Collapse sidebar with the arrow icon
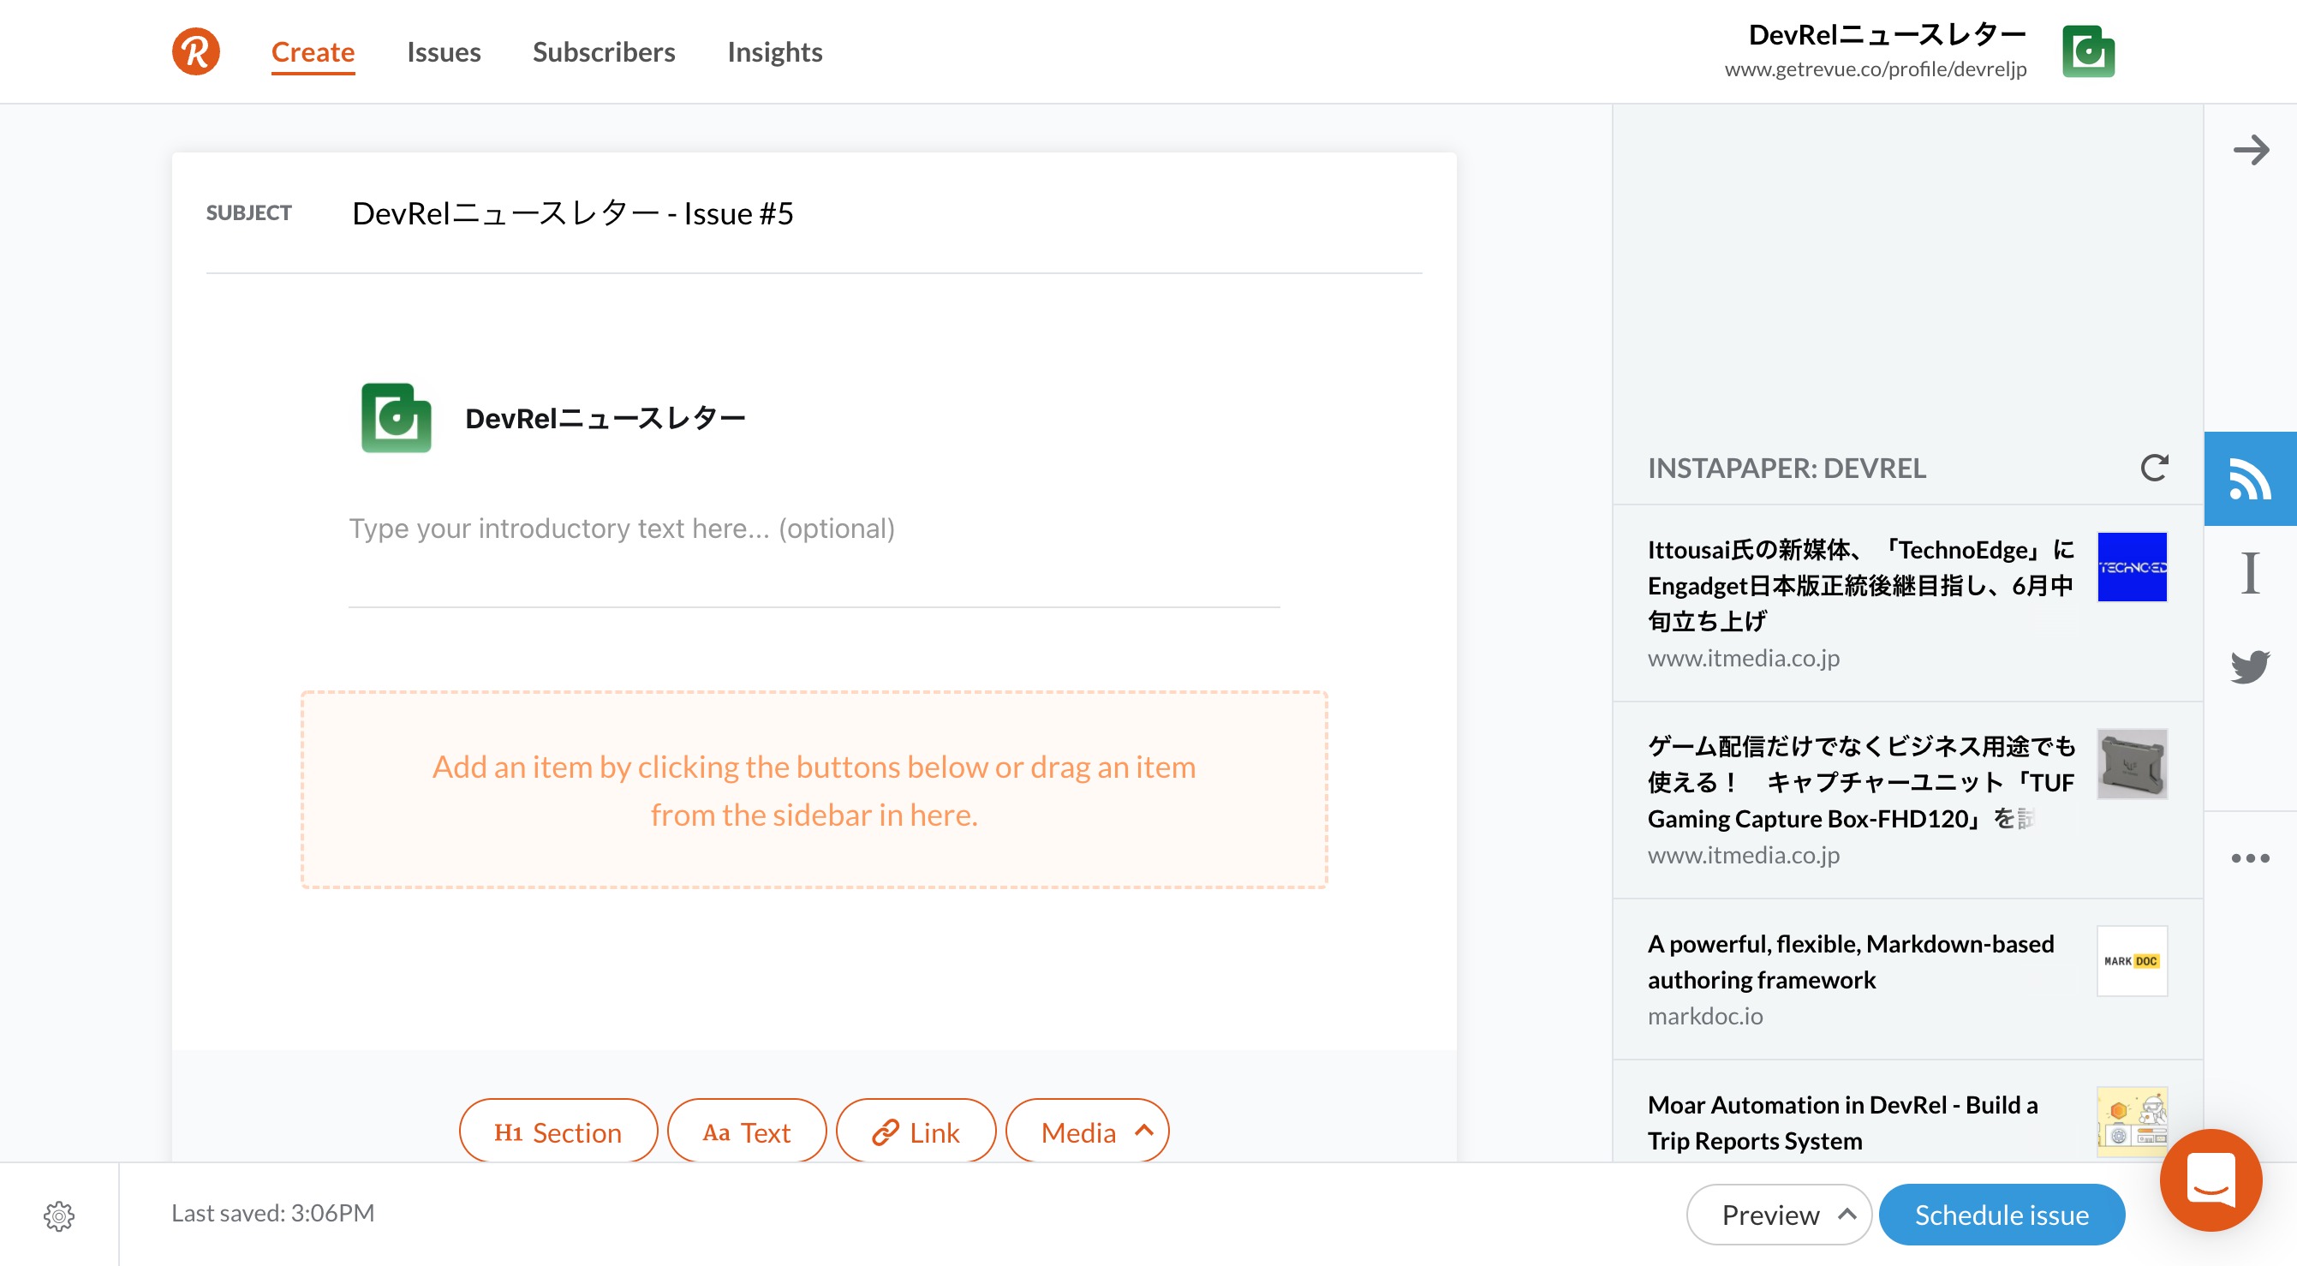 2250,150
